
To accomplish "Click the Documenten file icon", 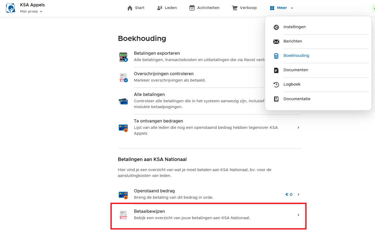I will (x=276, y=70).
